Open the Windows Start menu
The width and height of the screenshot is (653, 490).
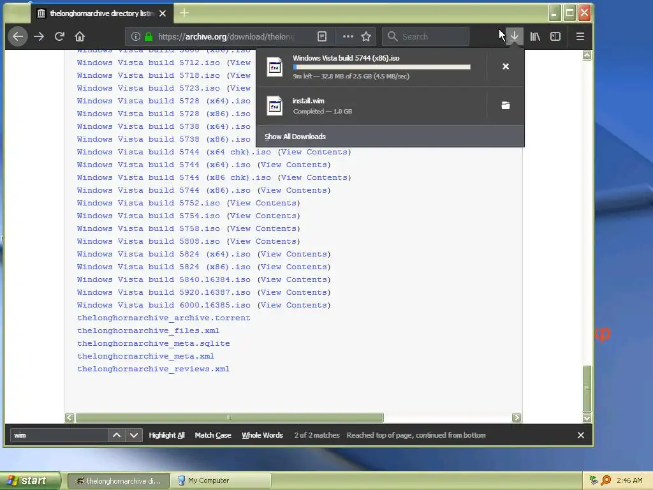pyautogui.click(x=30, y=480)
